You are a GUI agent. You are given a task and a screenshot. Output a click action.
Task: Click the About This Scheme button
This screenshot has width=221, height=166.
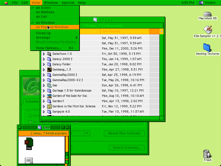click(124, 133)
